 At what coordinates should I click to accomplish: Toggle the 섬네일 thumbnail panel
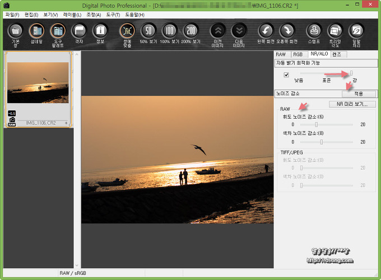coord(37,32)
